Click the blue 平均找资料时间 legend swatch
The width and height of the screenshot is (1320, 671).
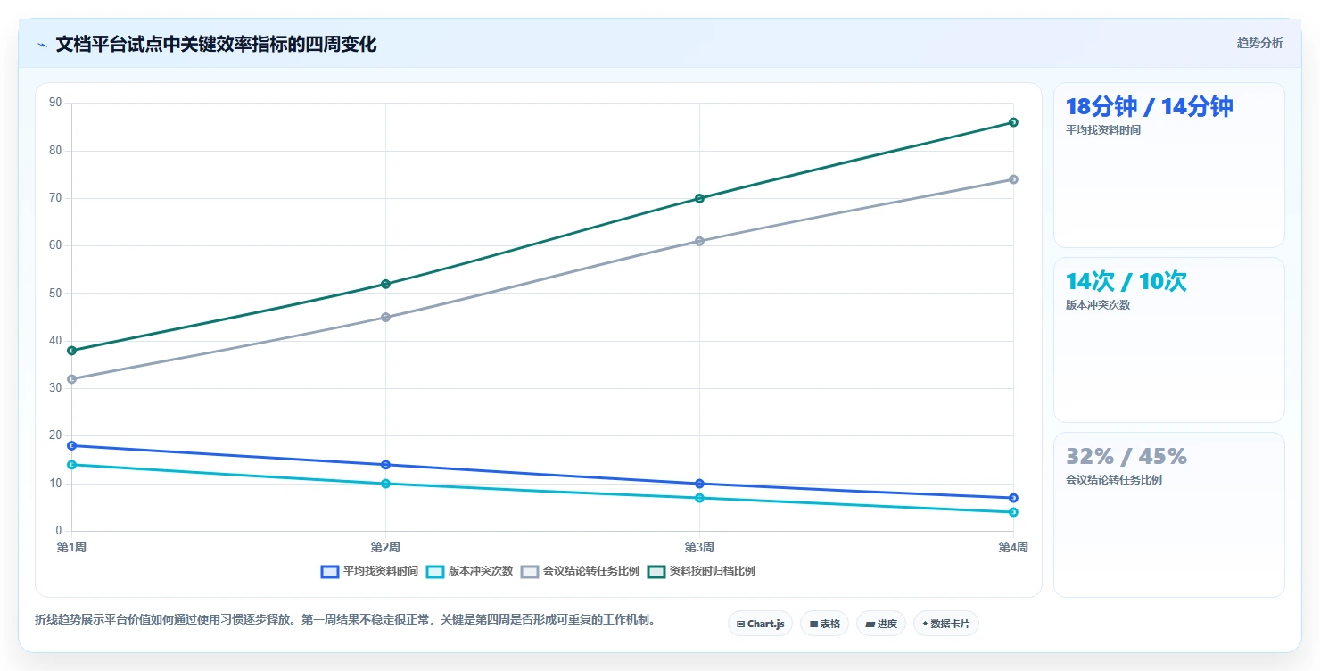click(329, 571)
